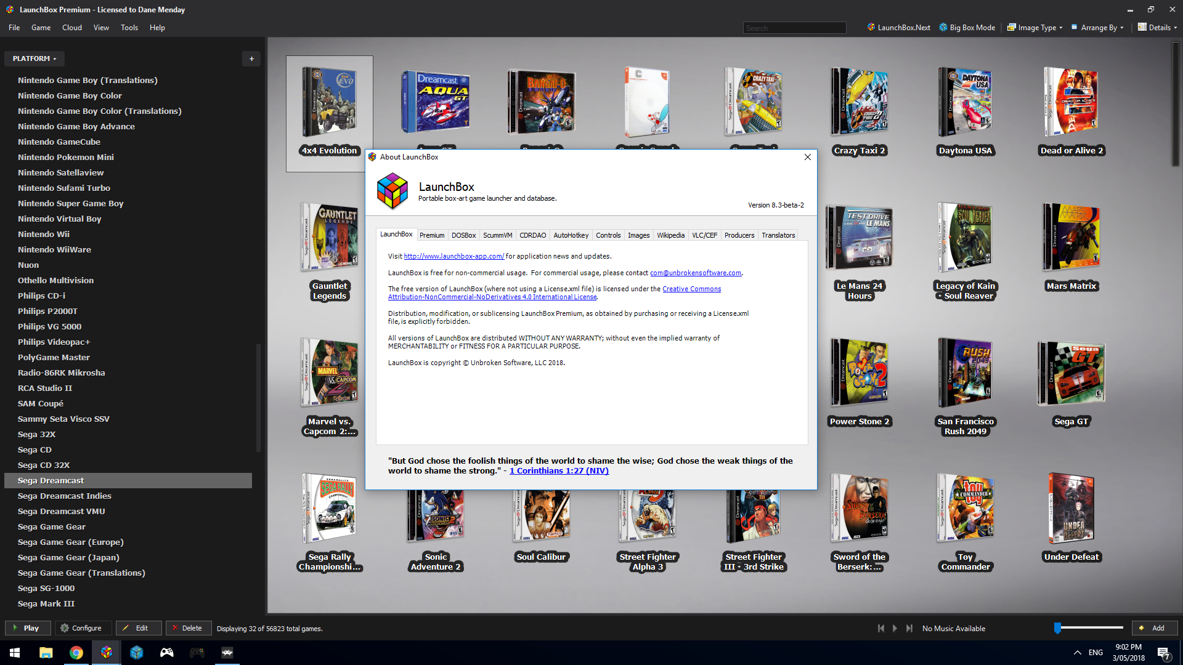Open the Help menu

157,28
